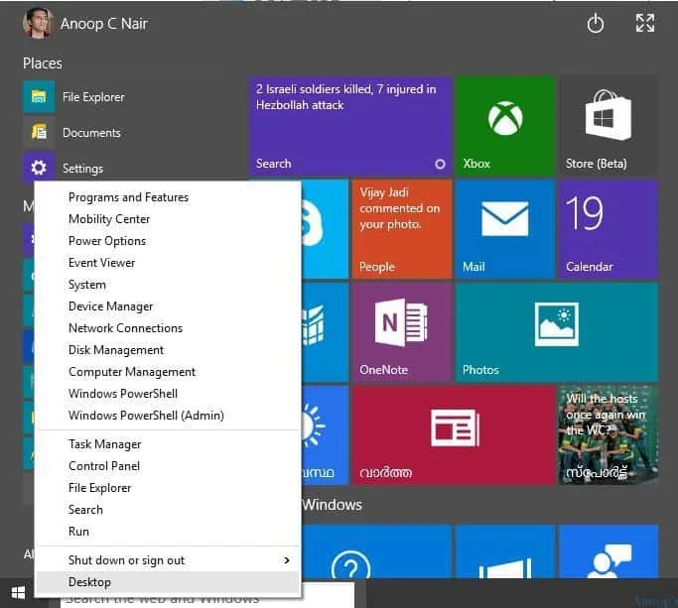Select Windows PowerShell (Admin) entry

[x=146, y=416]
